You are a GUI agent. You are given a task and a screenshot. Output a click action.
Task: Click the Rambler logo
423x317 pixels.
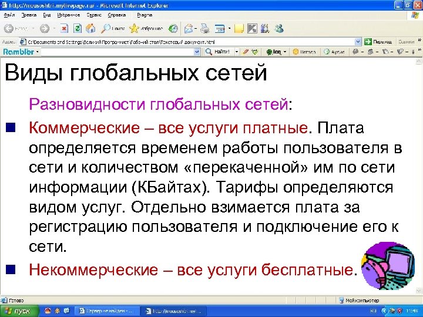tap(18, 52)
